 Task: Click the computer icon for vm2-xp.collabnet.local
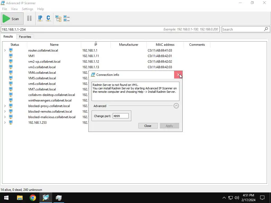click(x=11, y=61)
